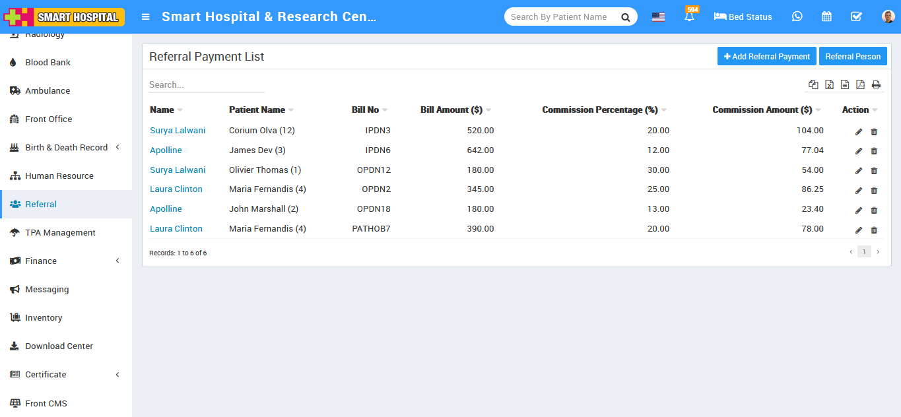The width and height of the screenshot is (901, 417).
Task: Open the notifications bell with 594 alerts
Action: pyautogui.click(x=689, y=16)
